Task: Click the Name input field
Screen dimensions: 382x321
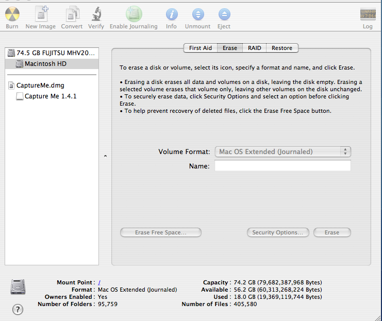Action: click(283, 165)
